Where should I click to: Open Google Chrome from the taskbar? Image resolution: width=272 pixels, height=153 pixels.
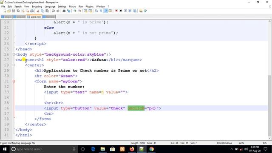[151, 149]
